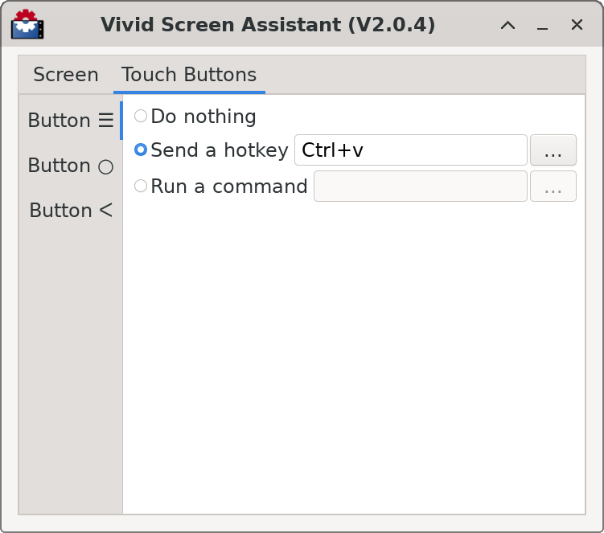Click the upward chevron title bar button
The width and height of the screenshot is (604, 533).
click(x=507, y=25)
